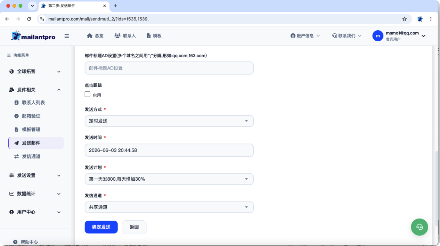Viewport: 440px width, 246px height.
Task: Click the 联系人列表 contact card icon
Action: 16,103
